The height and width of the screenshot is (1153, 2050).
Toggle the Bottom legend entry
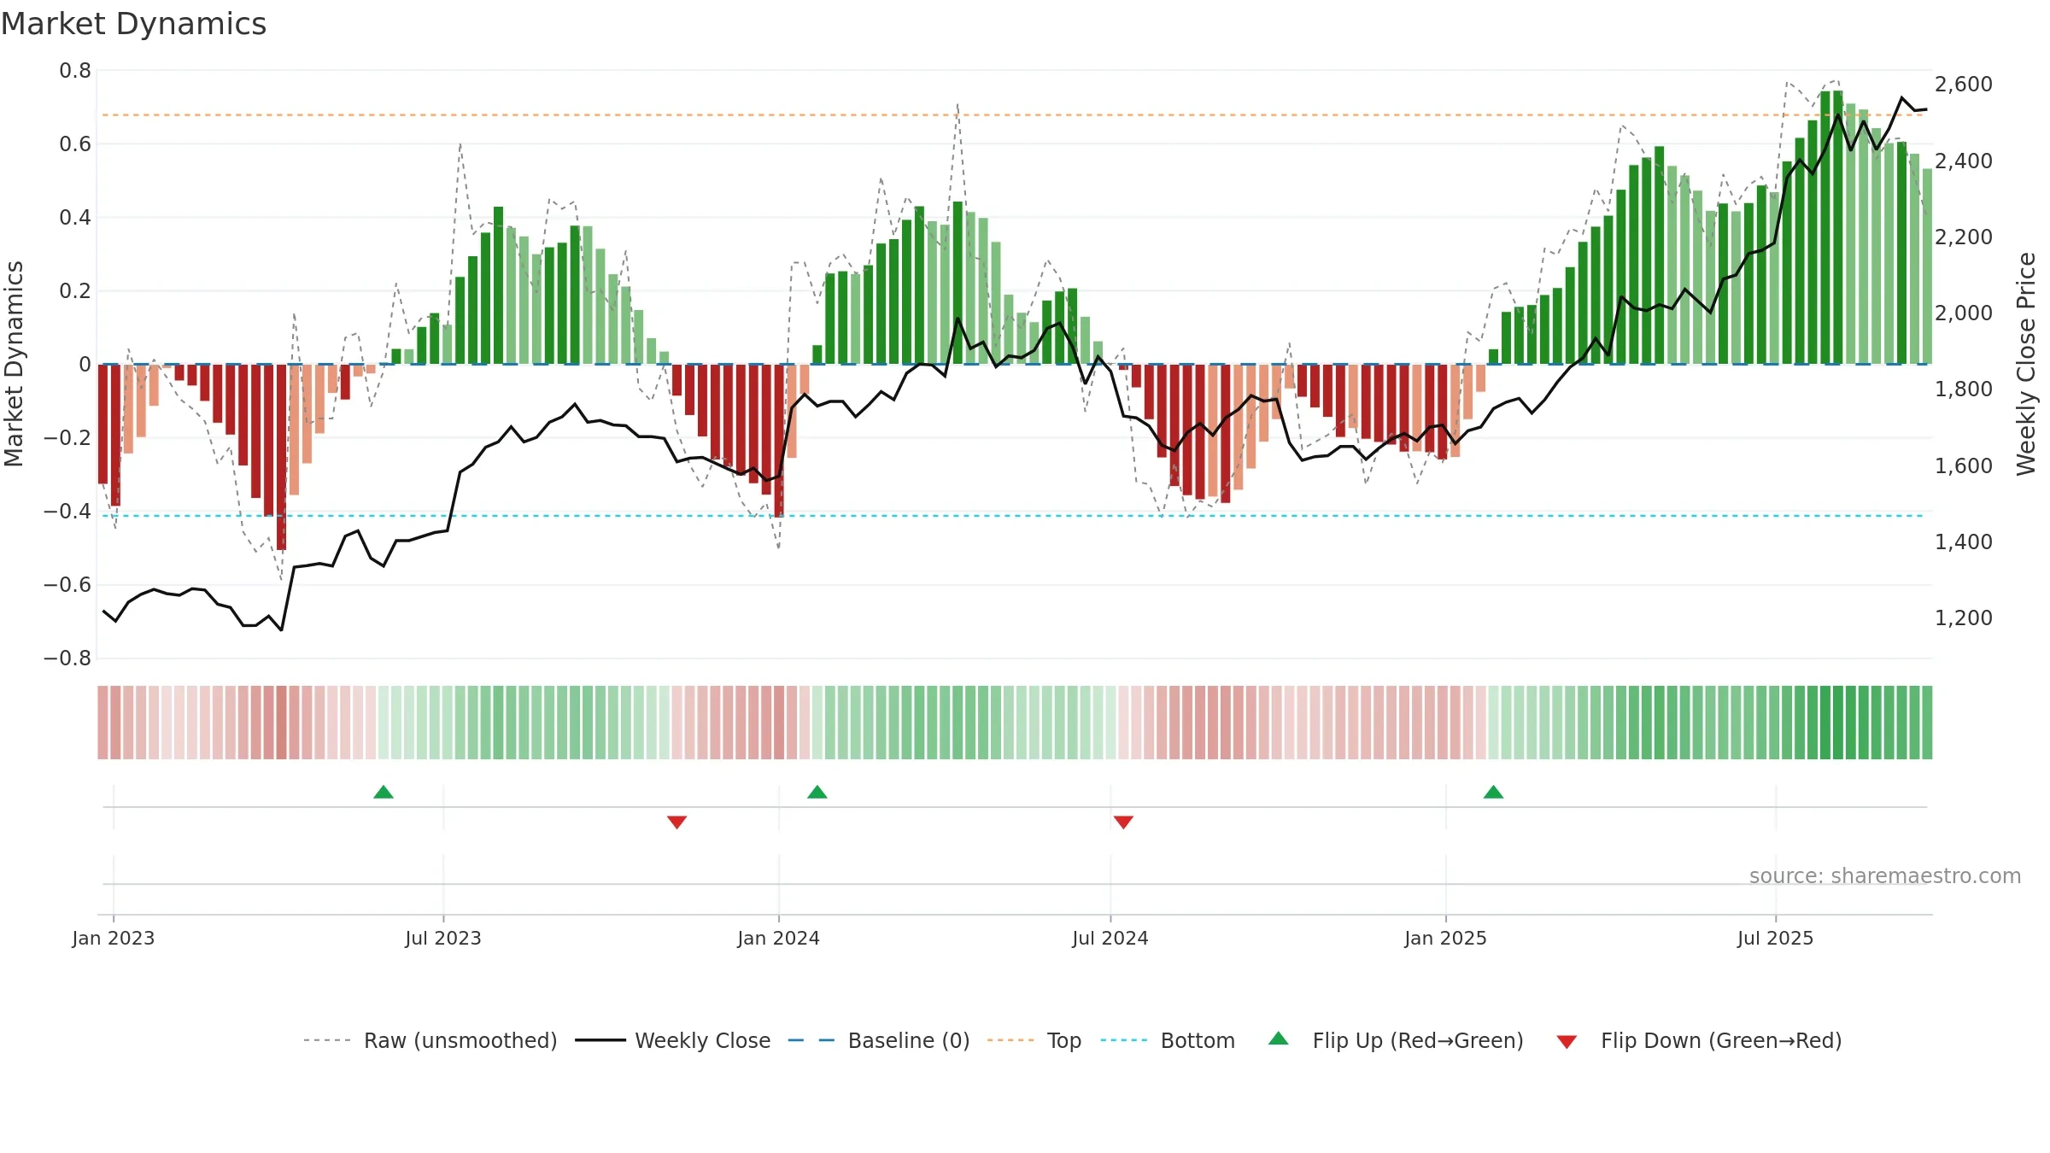click(1168, 1040)
